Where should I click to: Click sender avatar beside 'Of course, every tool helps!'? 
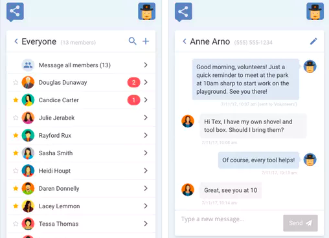click(x=310, y=160)
